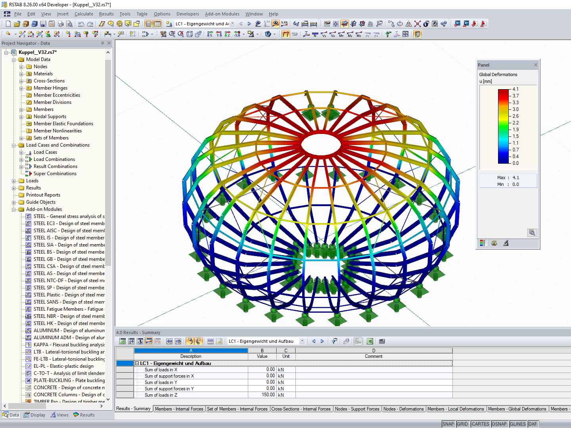The height and width of the screenshot is (428, 571).
Task: Show torsional moment MT diagram icon
Action: point(341,34)
